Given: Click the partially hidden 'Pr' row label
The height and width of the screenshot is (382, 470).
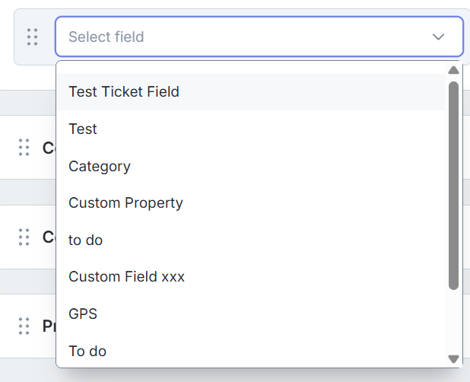Looking at the screenshot, I should 49,326.
